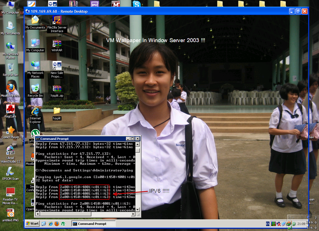Open My Documents in remote desktop
This screenshot has width=319, height=231.
[35, 22]
